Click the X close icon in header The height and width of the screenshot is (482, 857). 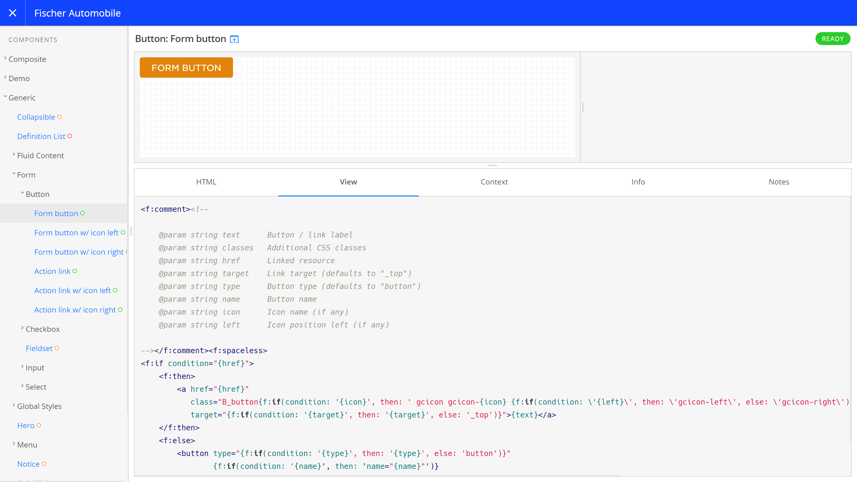(x=13, y=13)
